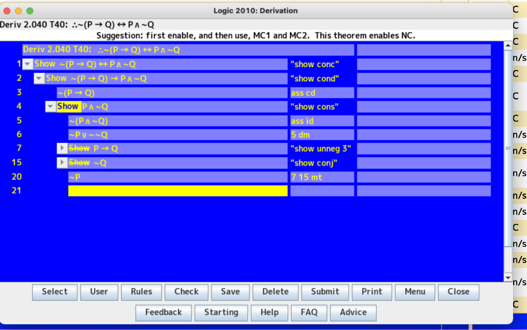527x330 pixels.
Task: Click the vertical scrollbar thumb
Action: tap(508, 148)
